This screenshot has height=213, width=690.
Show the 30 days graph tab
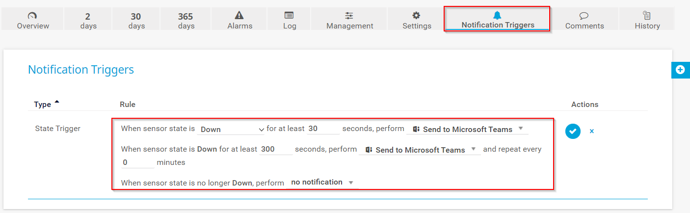[x=136, y=21]
